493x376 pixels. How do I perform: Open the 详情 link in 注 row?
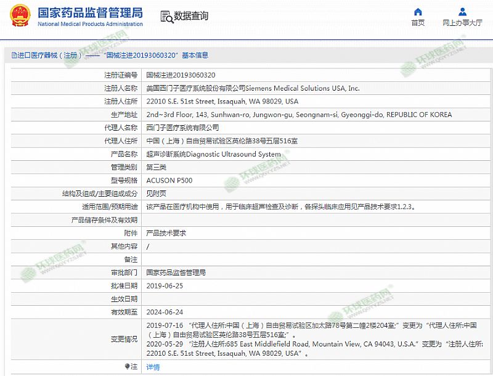click(x=153, y=367)
